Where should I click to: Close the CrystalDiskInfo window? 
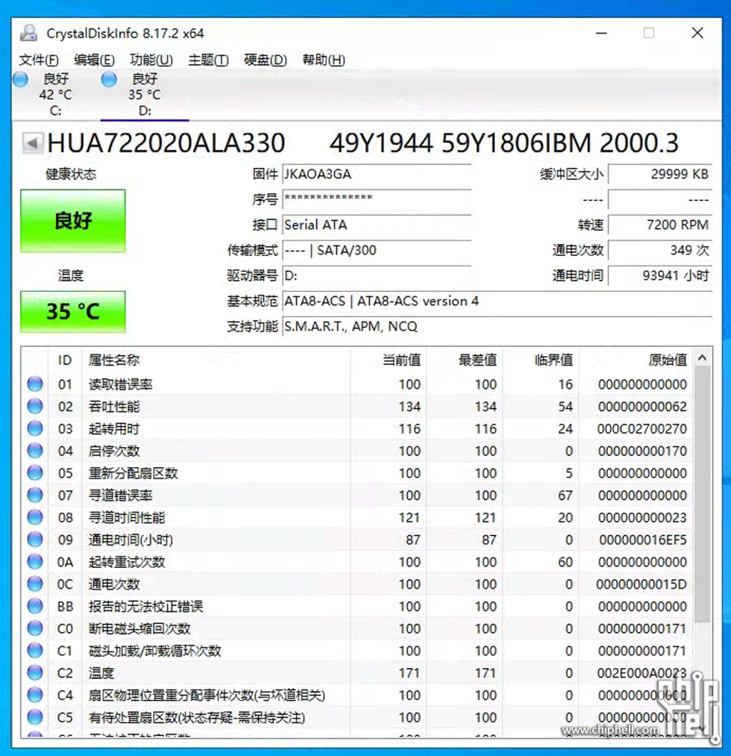(697, 33)
